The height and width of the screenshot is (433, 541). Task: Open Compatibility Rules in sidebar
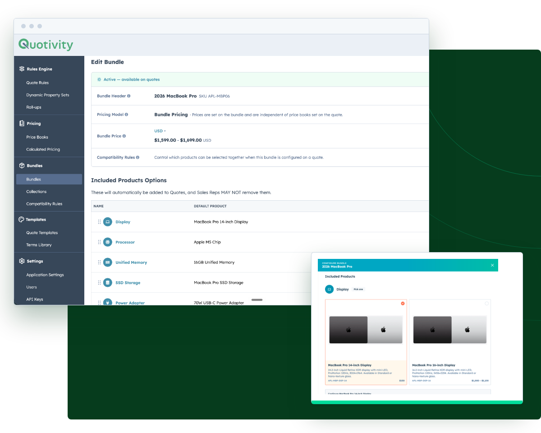(x=44, y=204)
